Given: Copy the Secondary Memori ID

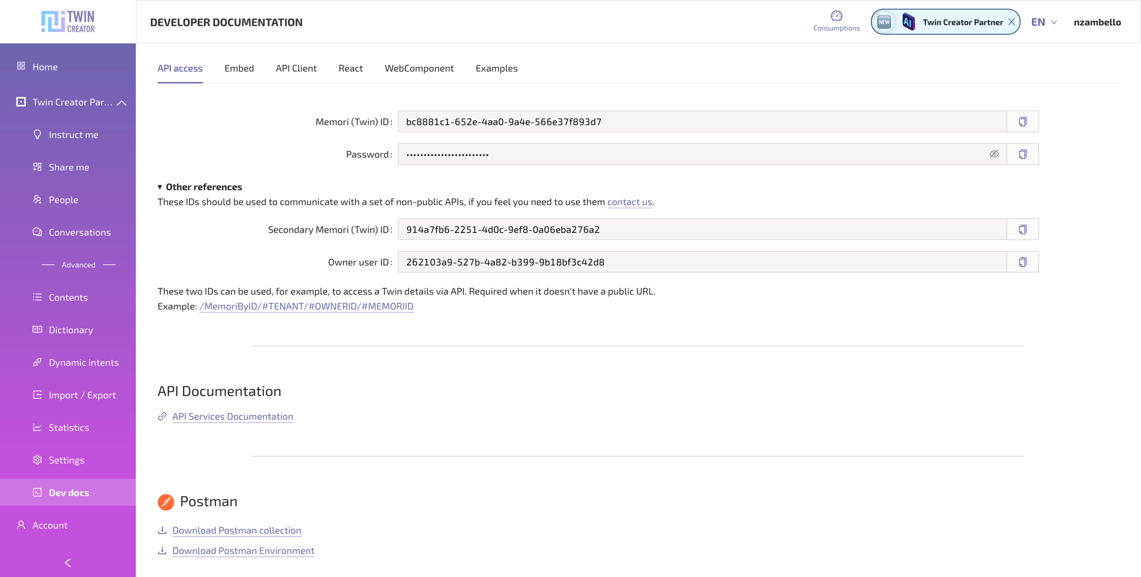Looking at the screenshot, I should 1022,229.
